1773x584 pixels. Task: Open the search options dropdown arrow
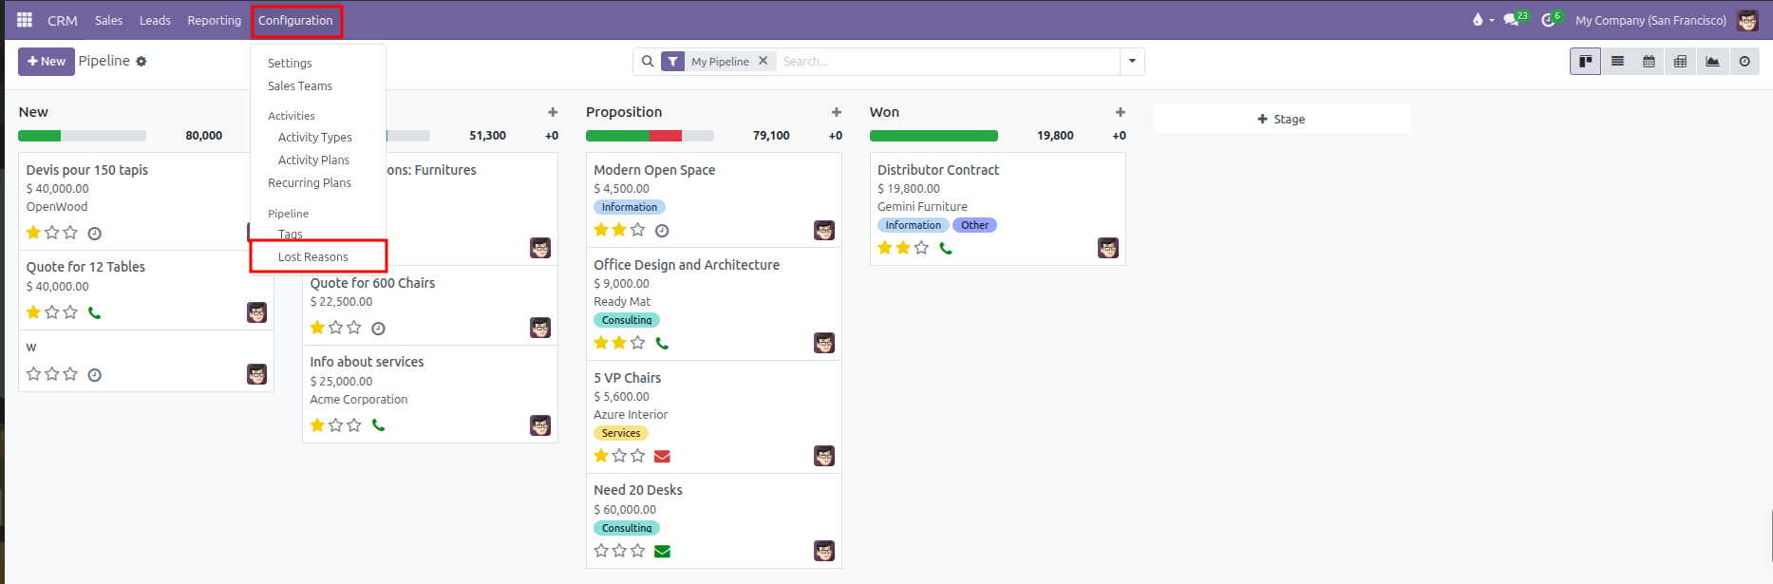tap(1132, 61)
